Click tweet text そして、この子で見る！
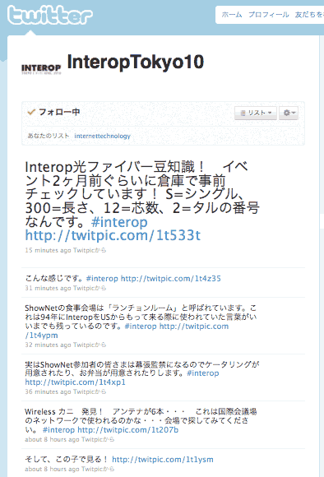The image size is (324, 477). point(67,460)
